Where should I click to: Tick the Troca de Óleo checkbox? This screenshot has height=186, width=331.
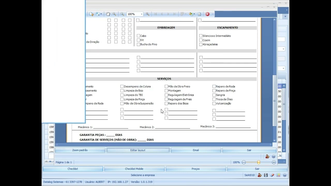(214, 99)
